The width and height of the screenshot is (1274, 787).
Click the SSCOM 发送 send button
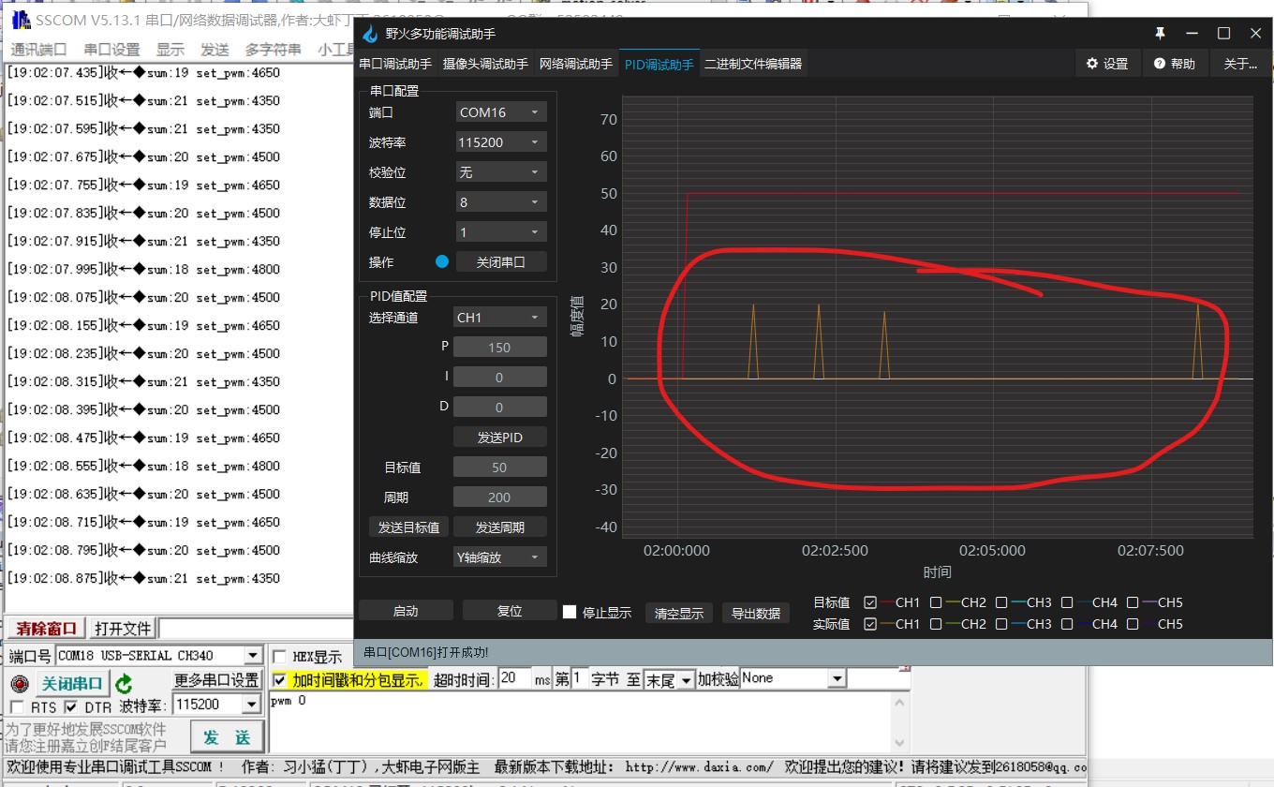tap(227, 737)
